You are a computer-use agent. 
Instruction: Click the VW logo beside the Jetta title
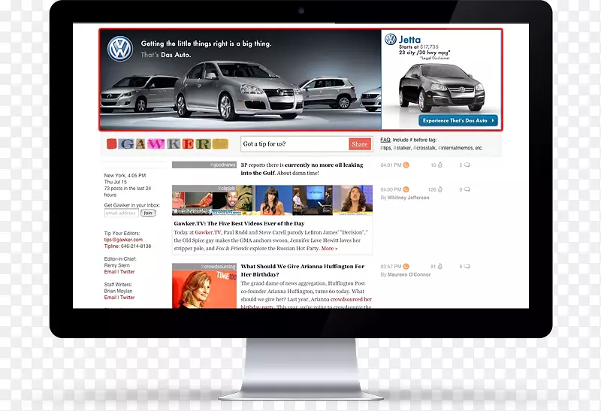[x=390, y=40]
